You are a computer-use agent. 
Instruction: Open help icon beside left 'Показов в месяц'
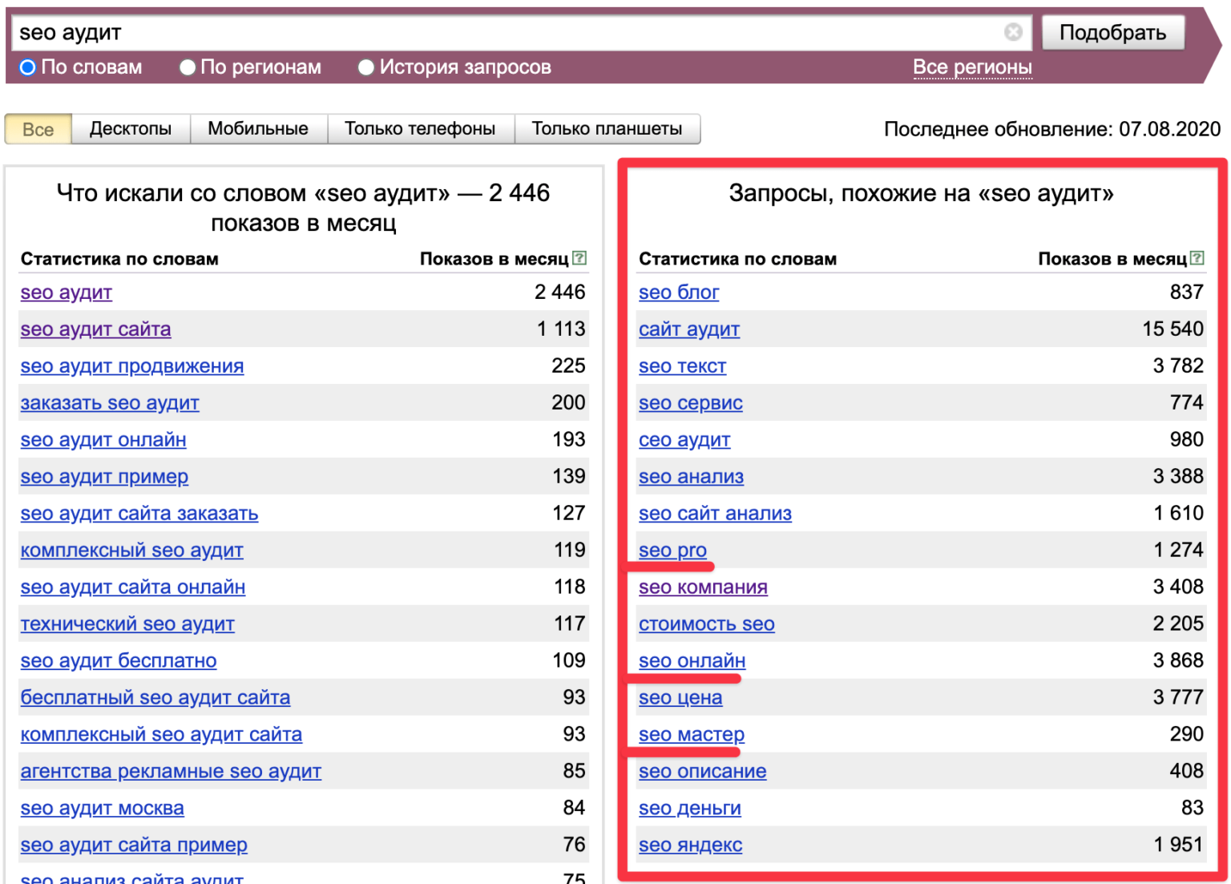coord(580,258)
